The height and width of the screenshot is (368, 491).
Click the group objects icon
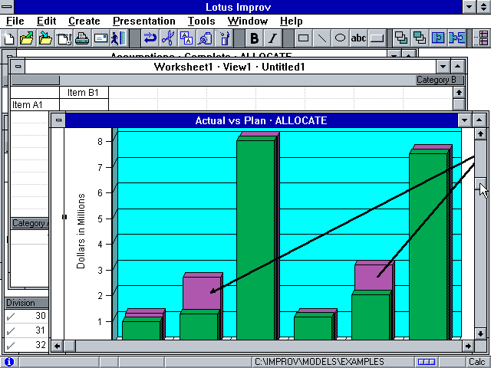point(438,38)
